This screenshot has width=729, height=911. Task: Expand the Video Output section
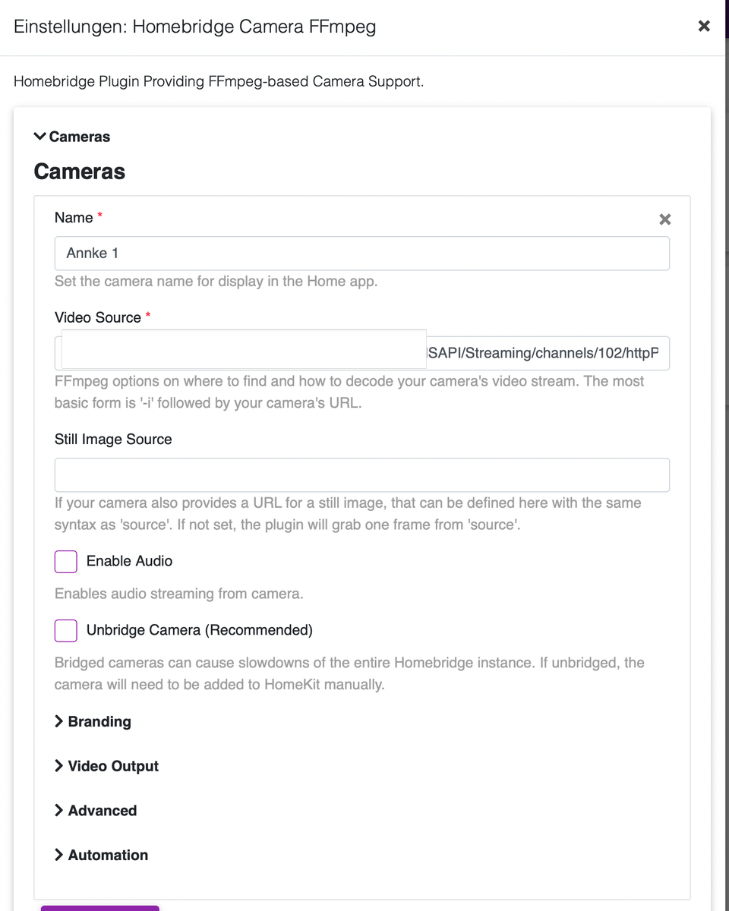point(112,766)
